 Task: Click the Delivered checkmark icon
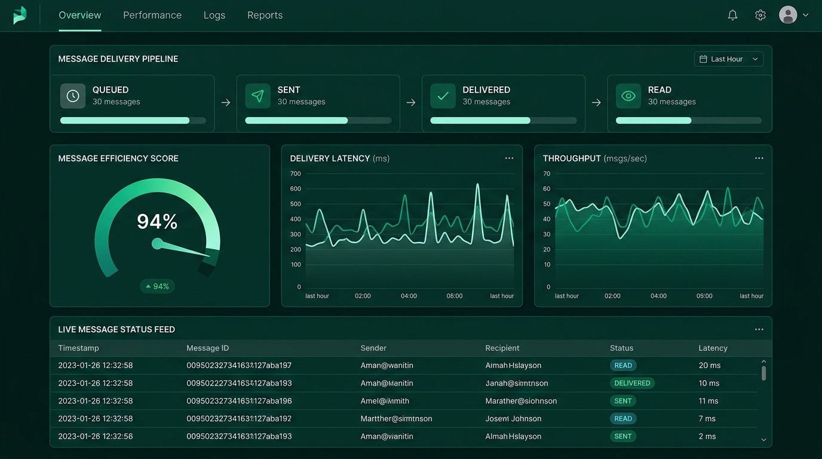pyautogui.click(x=443, y=96)
